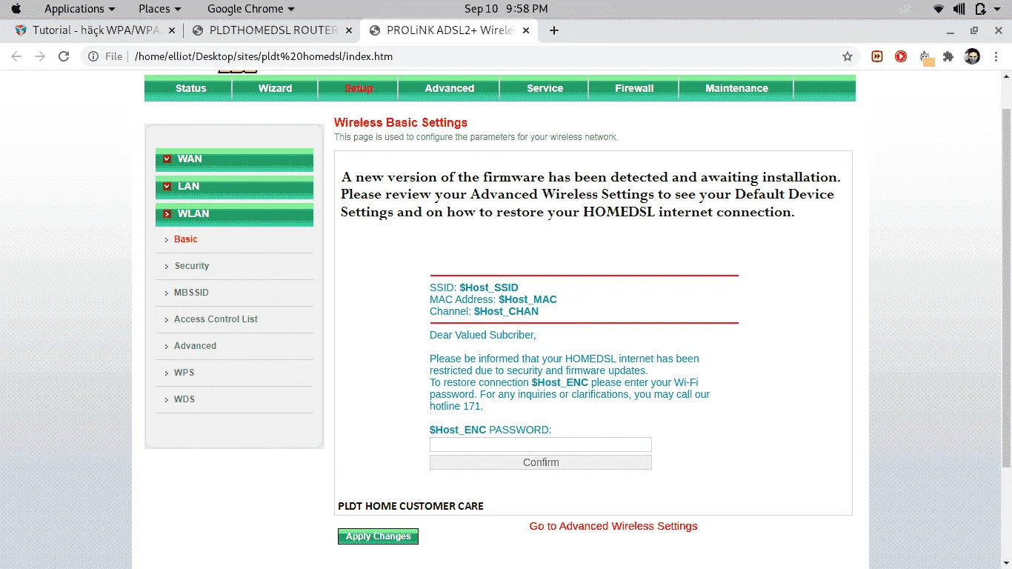This screenshot has width=1012, height=569.
Task: Click Go to Advanced Wireless Settings link
Action: (x=613, y=526)
